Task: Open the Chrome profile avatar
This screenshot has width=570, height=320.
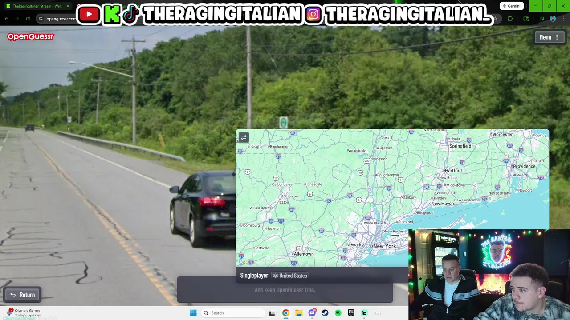Action: (553, 19)
